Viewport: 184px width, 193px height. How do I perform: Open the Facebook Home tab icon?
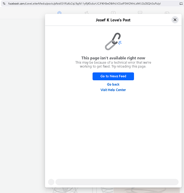coord(59,13)
